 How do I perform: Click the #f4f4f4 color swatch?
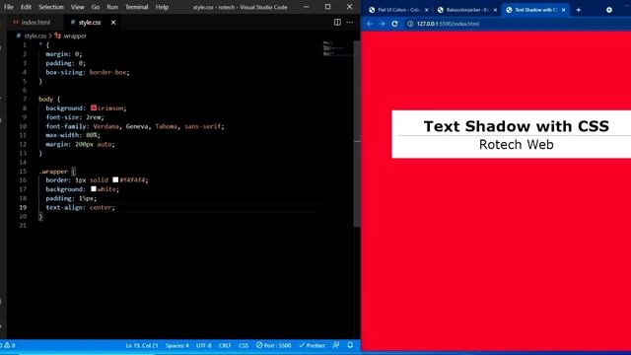pos(115,179)
